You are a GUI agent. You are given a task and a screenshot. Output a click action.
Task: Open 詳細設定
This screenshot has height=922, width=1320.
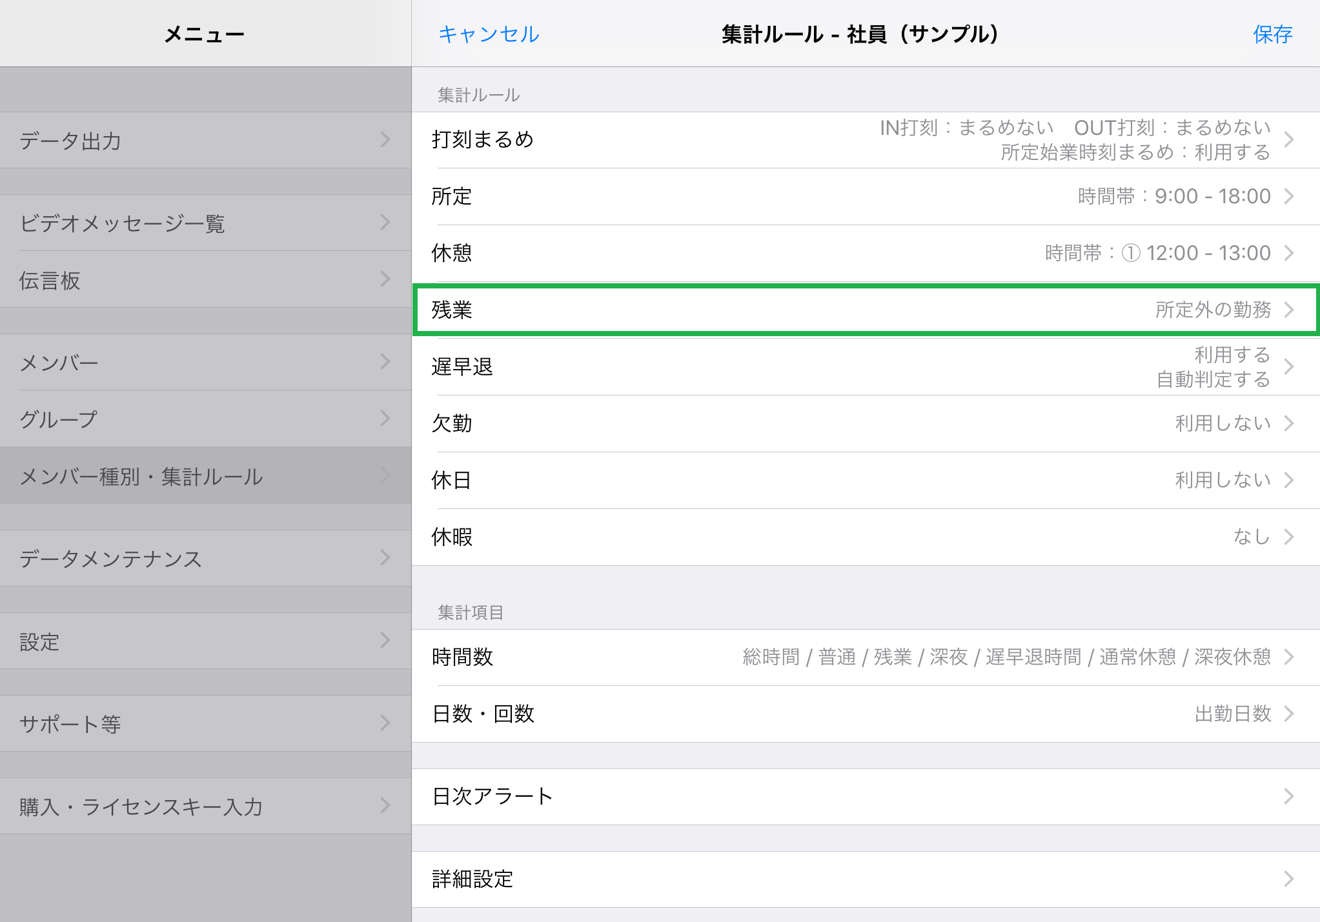[866, 879]
